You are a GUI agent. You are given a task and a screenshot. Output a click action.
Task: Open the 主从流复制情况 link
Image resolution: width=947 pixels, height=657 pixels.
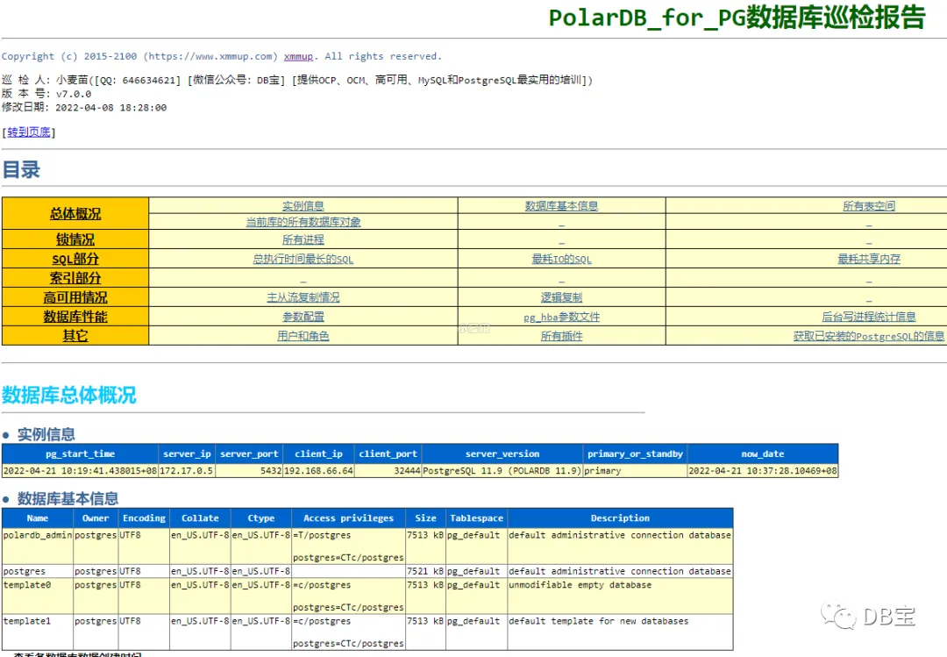pos(303,297)
